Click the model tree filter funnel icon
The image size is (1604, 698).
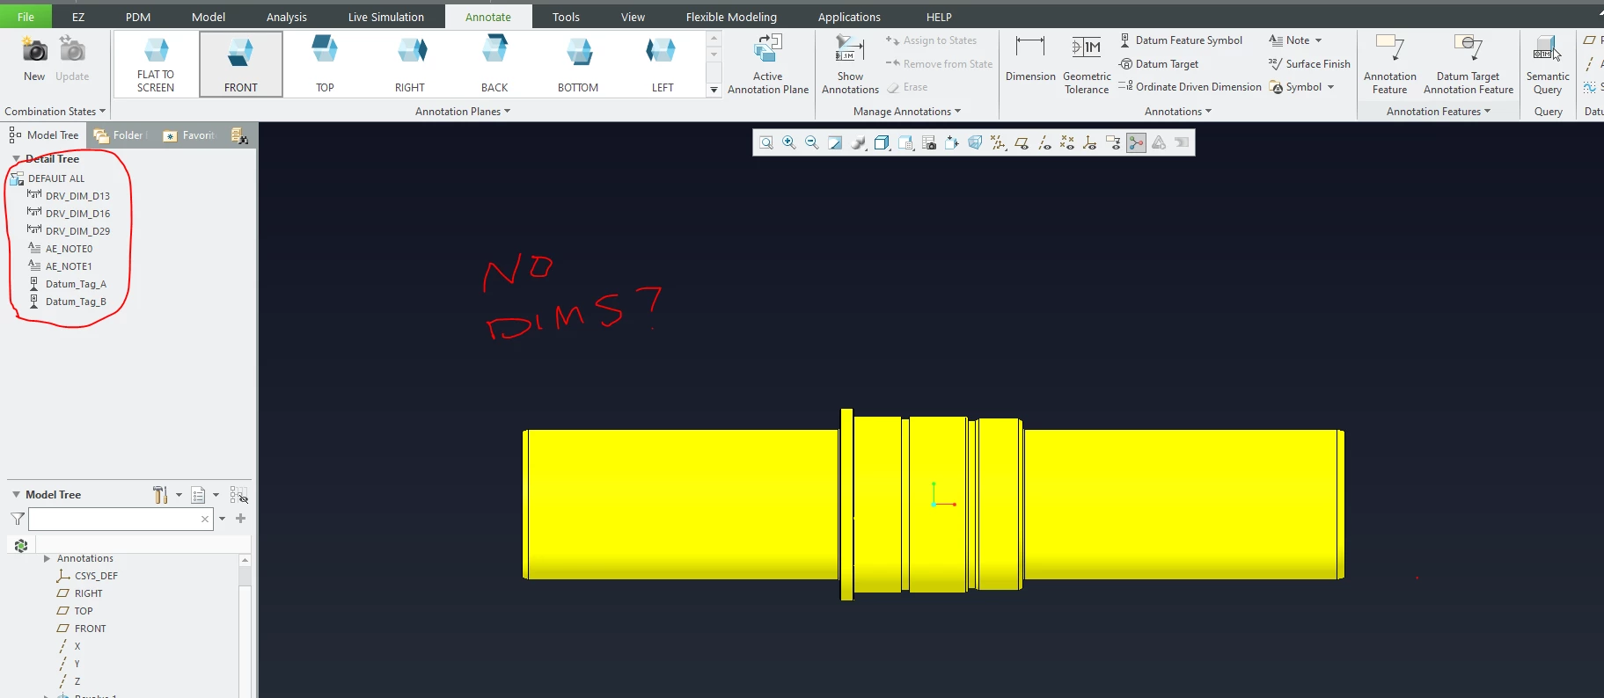(x=17, y=519)
